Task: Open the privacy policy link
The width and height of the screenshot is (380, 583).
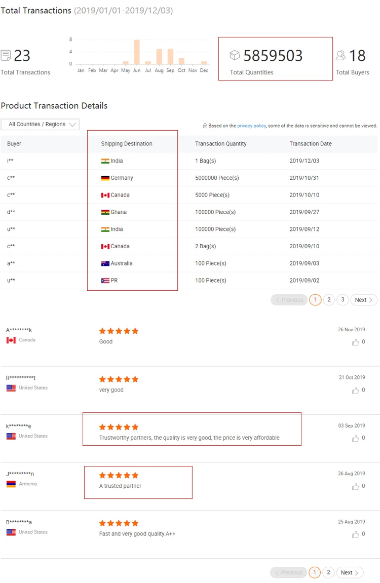Action: [x=251, y=126]
